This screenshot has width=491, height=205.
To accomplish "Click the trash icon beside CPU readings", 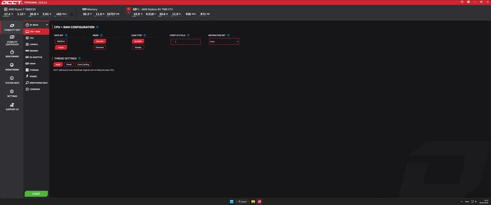I will tap(72, 14).
